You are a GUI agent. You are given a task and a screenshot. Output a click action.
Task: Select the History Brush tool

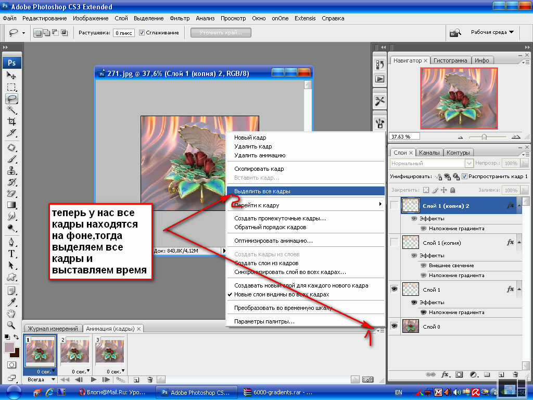click(11, 182)
